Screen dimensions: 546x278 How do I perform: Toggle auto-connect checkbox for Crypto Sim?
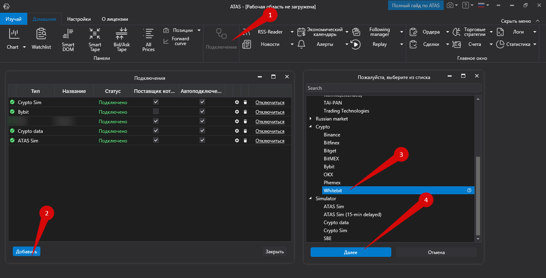tap(202, 102)
